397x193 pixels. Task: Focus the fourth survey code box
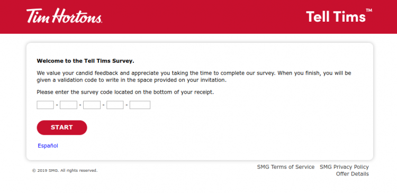115,105
